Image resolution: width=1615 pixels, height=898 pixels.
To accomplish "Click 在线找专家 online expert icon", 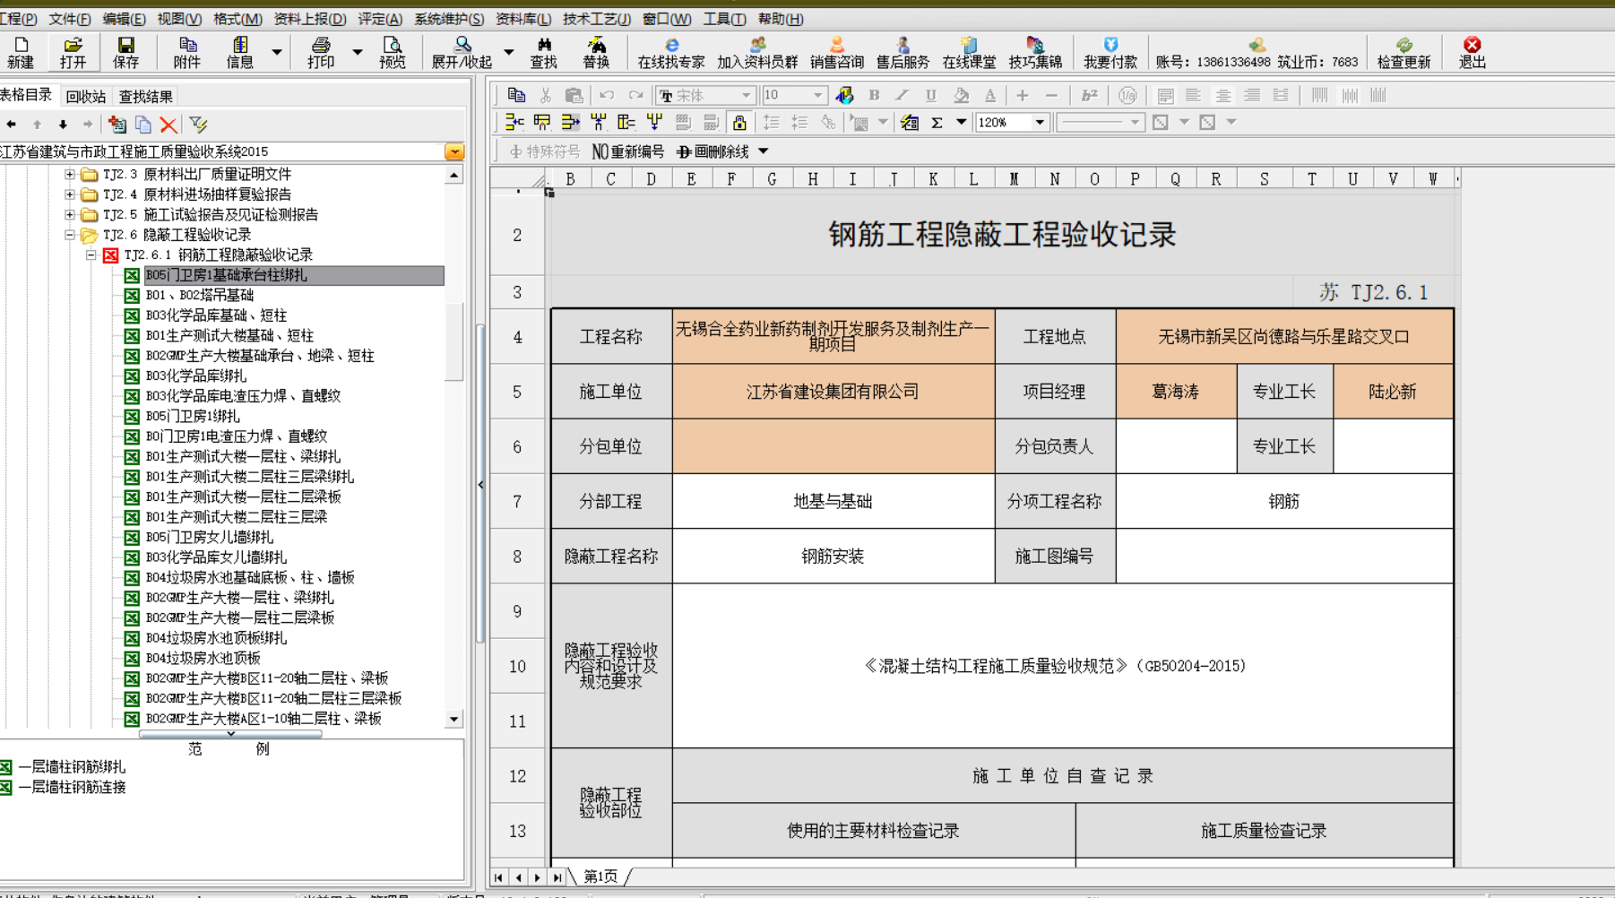I will coord(670,53).
